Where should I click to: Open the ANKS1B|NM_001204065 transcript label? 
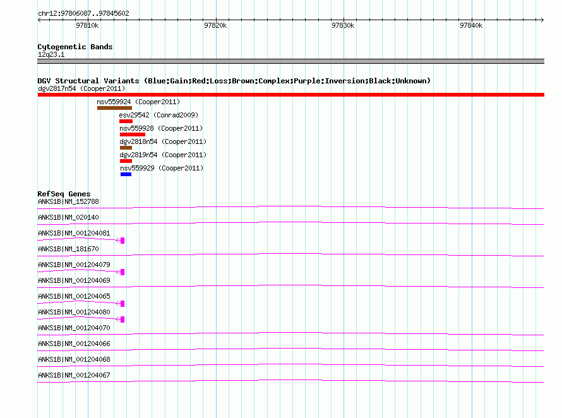pos(74,297)
